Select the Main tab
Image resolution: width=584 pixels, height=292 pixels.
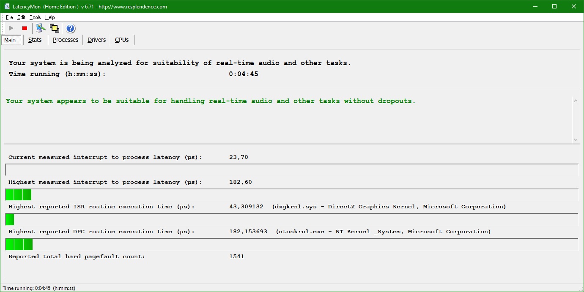point(10,40)
